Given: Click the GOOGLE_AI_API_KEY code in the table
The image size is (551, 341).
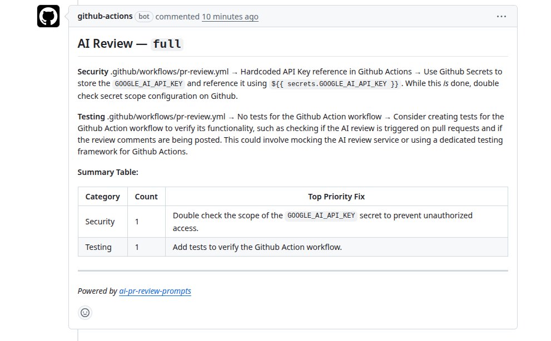Looking at the screenshot, I should tap(321, 215).
